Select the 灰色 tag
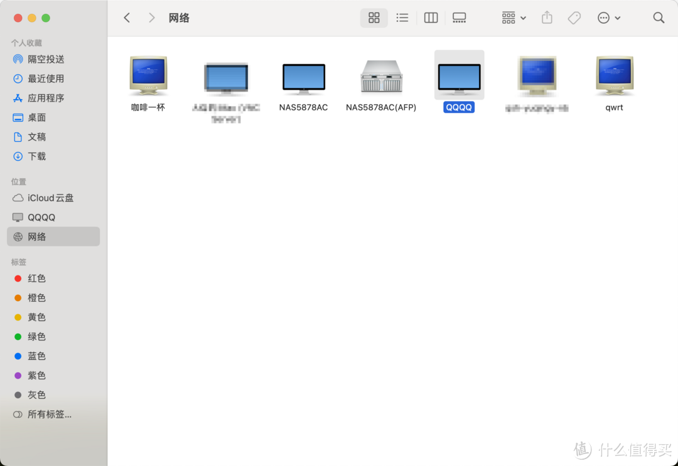Viewport: 678px width, 466px height. (53, 395)
